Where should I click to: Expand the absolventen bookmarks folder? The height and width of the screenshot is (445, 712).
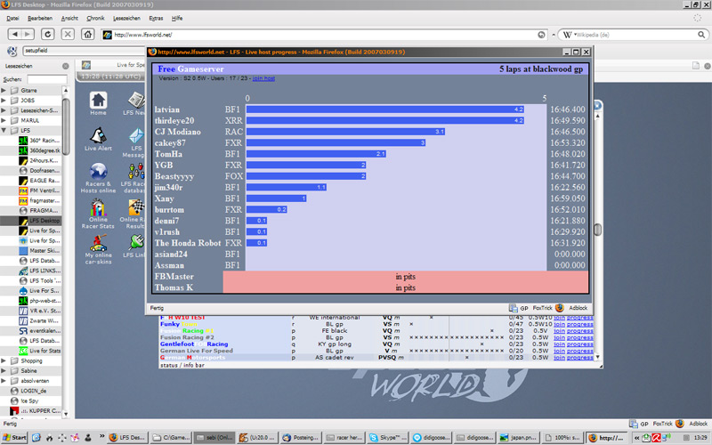coord(4,381)
